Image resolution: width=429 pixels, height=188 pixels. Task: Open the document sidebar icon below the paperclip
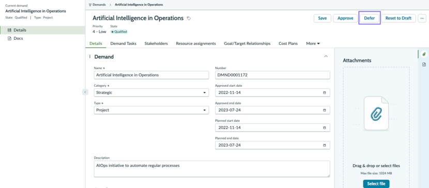[x=424, y=65]
